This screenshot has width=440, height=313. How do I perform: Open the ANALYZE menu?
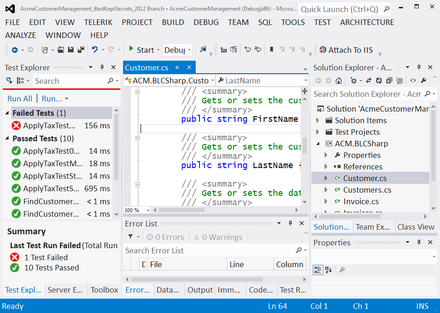(x=20, y=35)
